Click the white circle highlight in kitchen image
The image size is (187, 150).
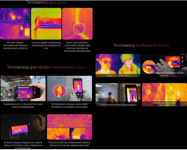pyautogui.click(x=79, y=28)
